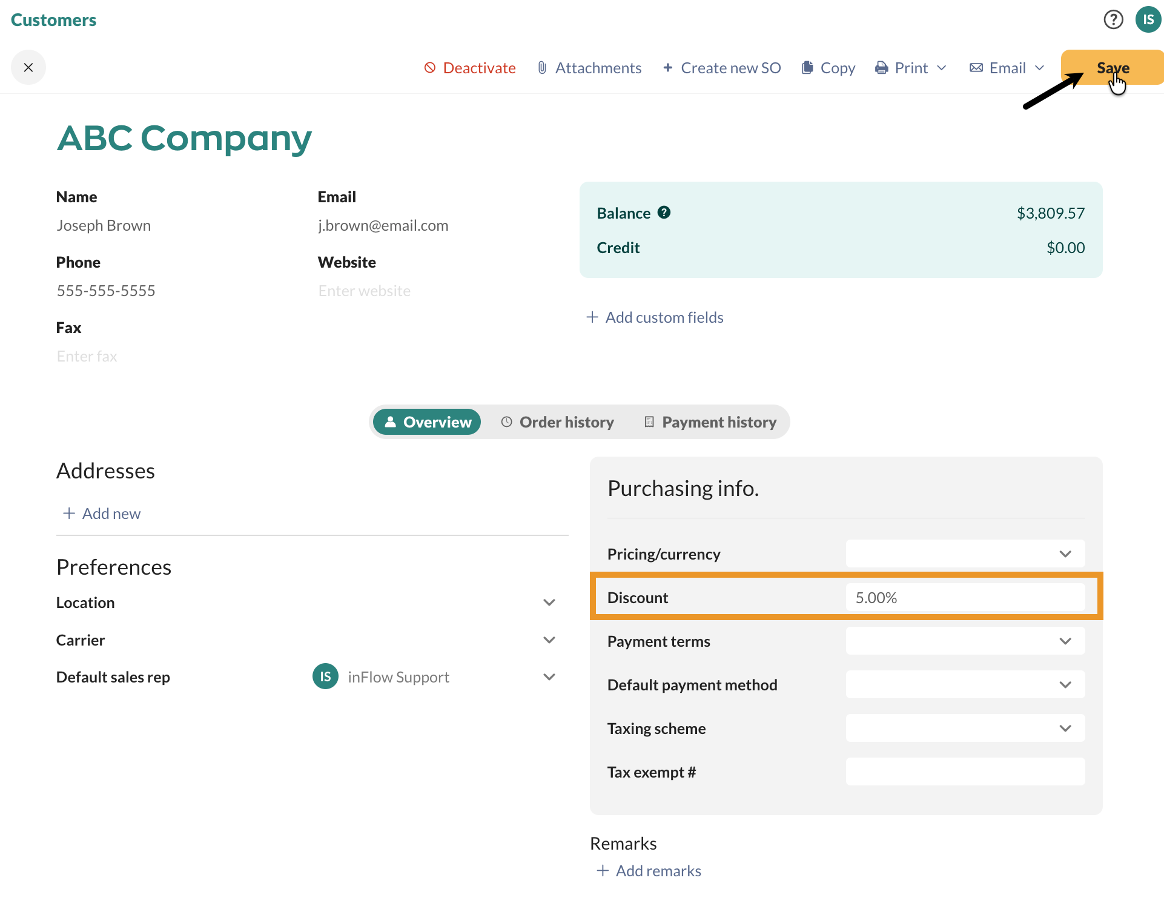Image resolution: width=1164 pixels, height=912 pixels.
Task: Click the Create new SO plus icon
Action: coord(668,67)
